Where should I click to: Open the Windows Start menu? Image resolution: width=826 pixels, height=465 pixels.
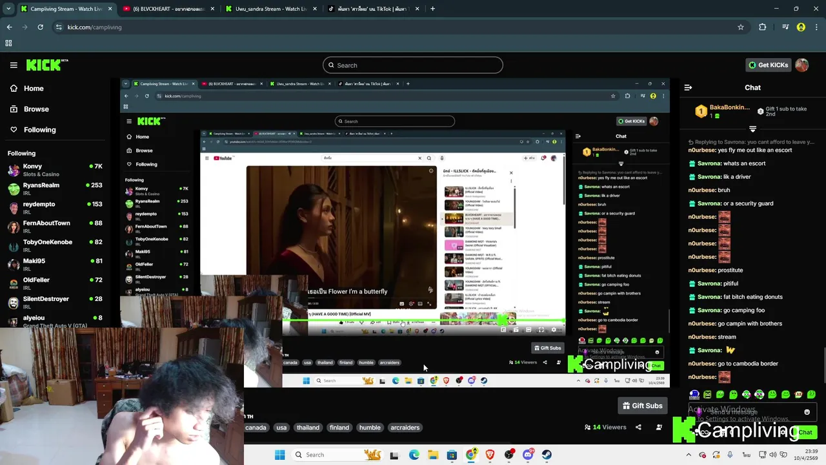tap(279, 455)
